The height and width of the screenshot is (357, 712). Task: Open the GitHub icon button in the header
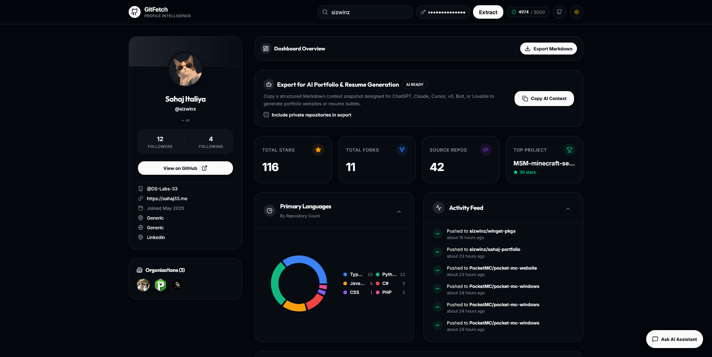[x=559, y=12]
